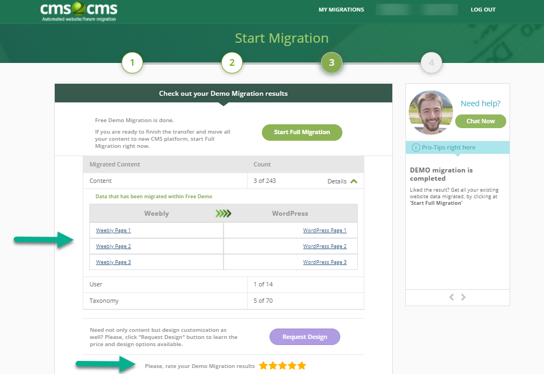Rate demo migration five stars
The image size is (544, 374).
point(302,366)
